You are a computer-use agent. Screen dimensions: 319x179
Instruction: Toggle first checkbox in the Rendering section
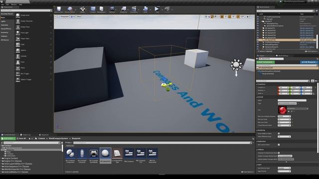(279, 134)
